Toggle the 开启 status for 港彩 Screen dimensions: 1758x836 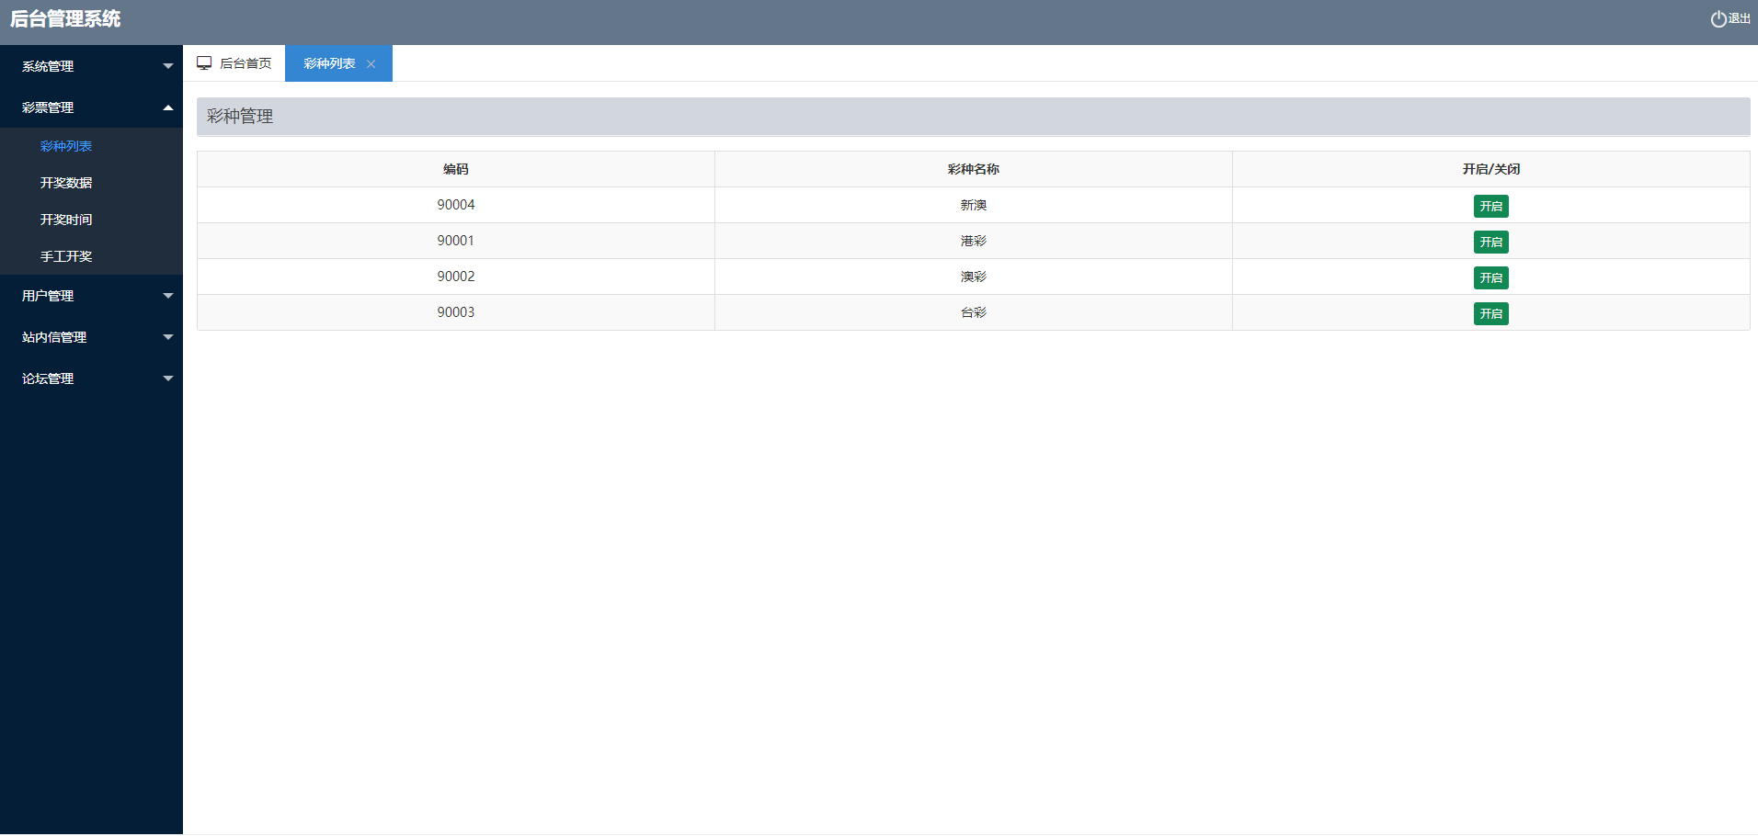[1490, 242]
